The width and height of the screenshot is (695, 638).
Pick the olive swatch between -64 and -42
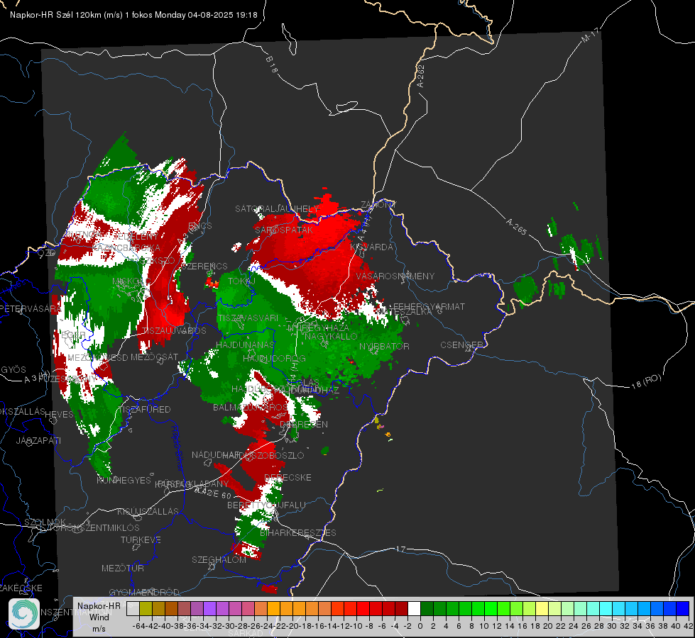tap(146, 609)
